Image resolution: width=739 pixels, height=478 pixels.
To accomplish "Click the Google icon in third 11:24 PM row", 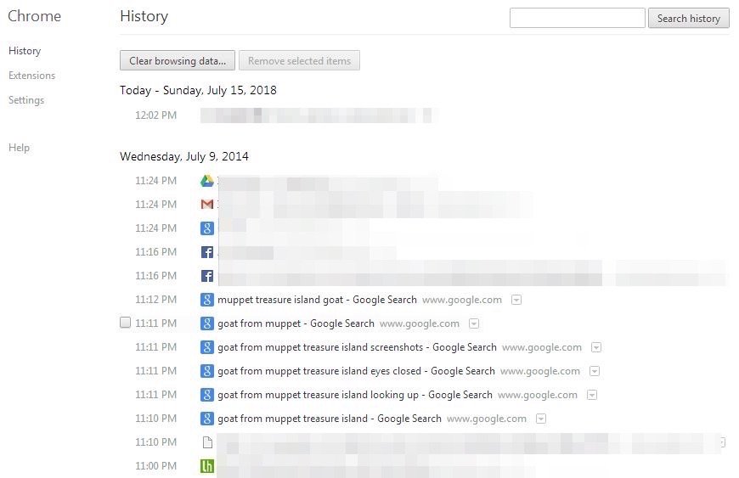I will (x=207, y=228).
